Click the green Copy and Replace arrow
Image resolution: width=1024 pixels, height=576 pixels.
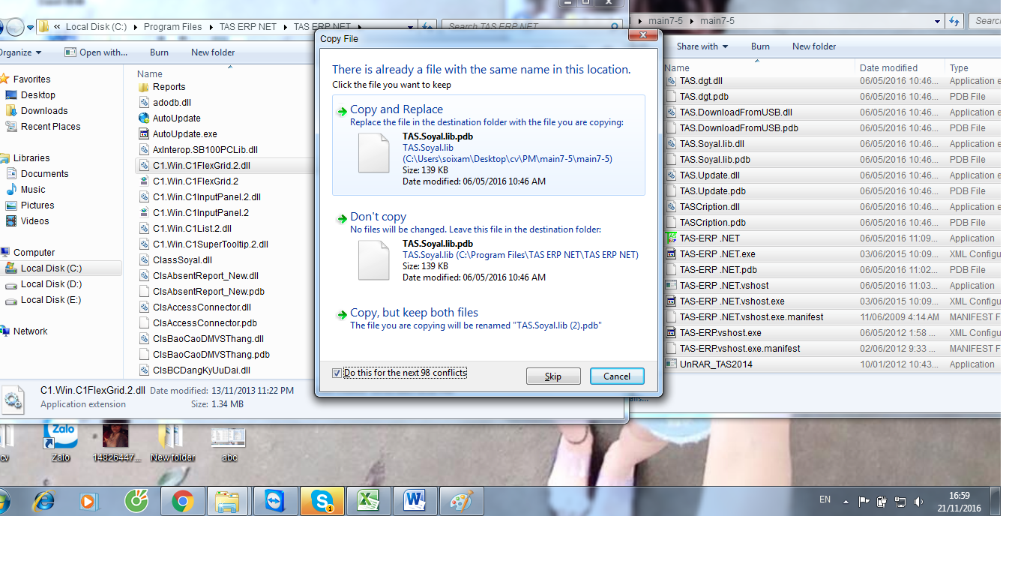click(342, 111)
